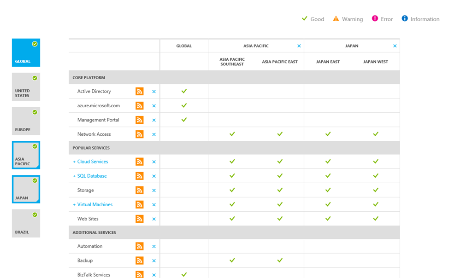This screenshot has height=278, width=472.
Task: Expand the Virtual Machines row
Action: pos(74,205)
